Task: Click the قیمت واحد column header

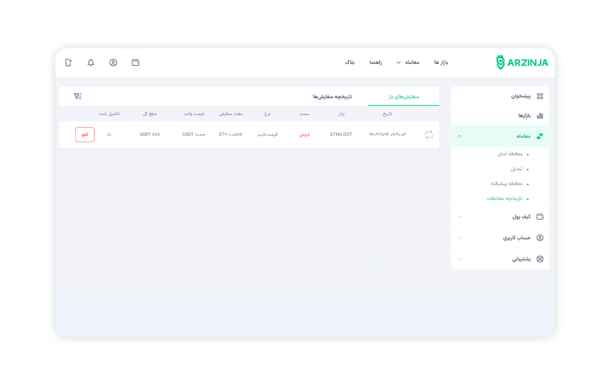Action: tap(194, 114)
